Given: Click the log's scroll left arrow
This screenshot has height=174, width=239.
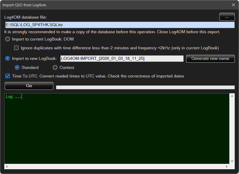Looking at the screenshot, I should [7, 166].
